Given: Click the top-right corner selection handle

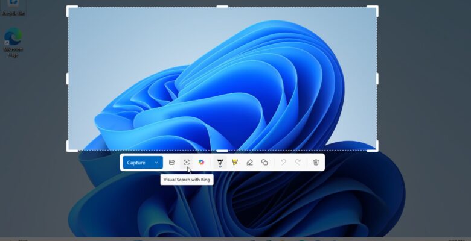Looking at the screenshot, I should 377,8.
